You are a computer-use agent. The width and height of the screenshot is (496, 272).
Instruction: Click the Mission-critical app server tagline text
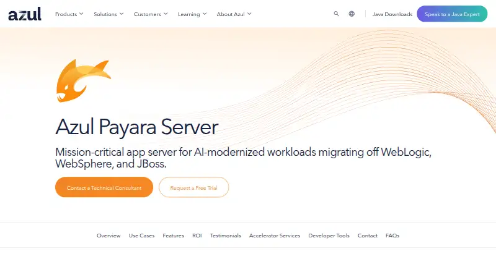click(243, 158)
